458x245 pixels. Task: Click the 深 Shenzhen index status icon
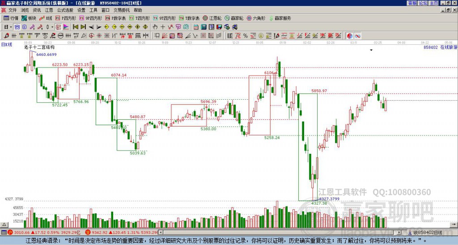pos(88,232)
